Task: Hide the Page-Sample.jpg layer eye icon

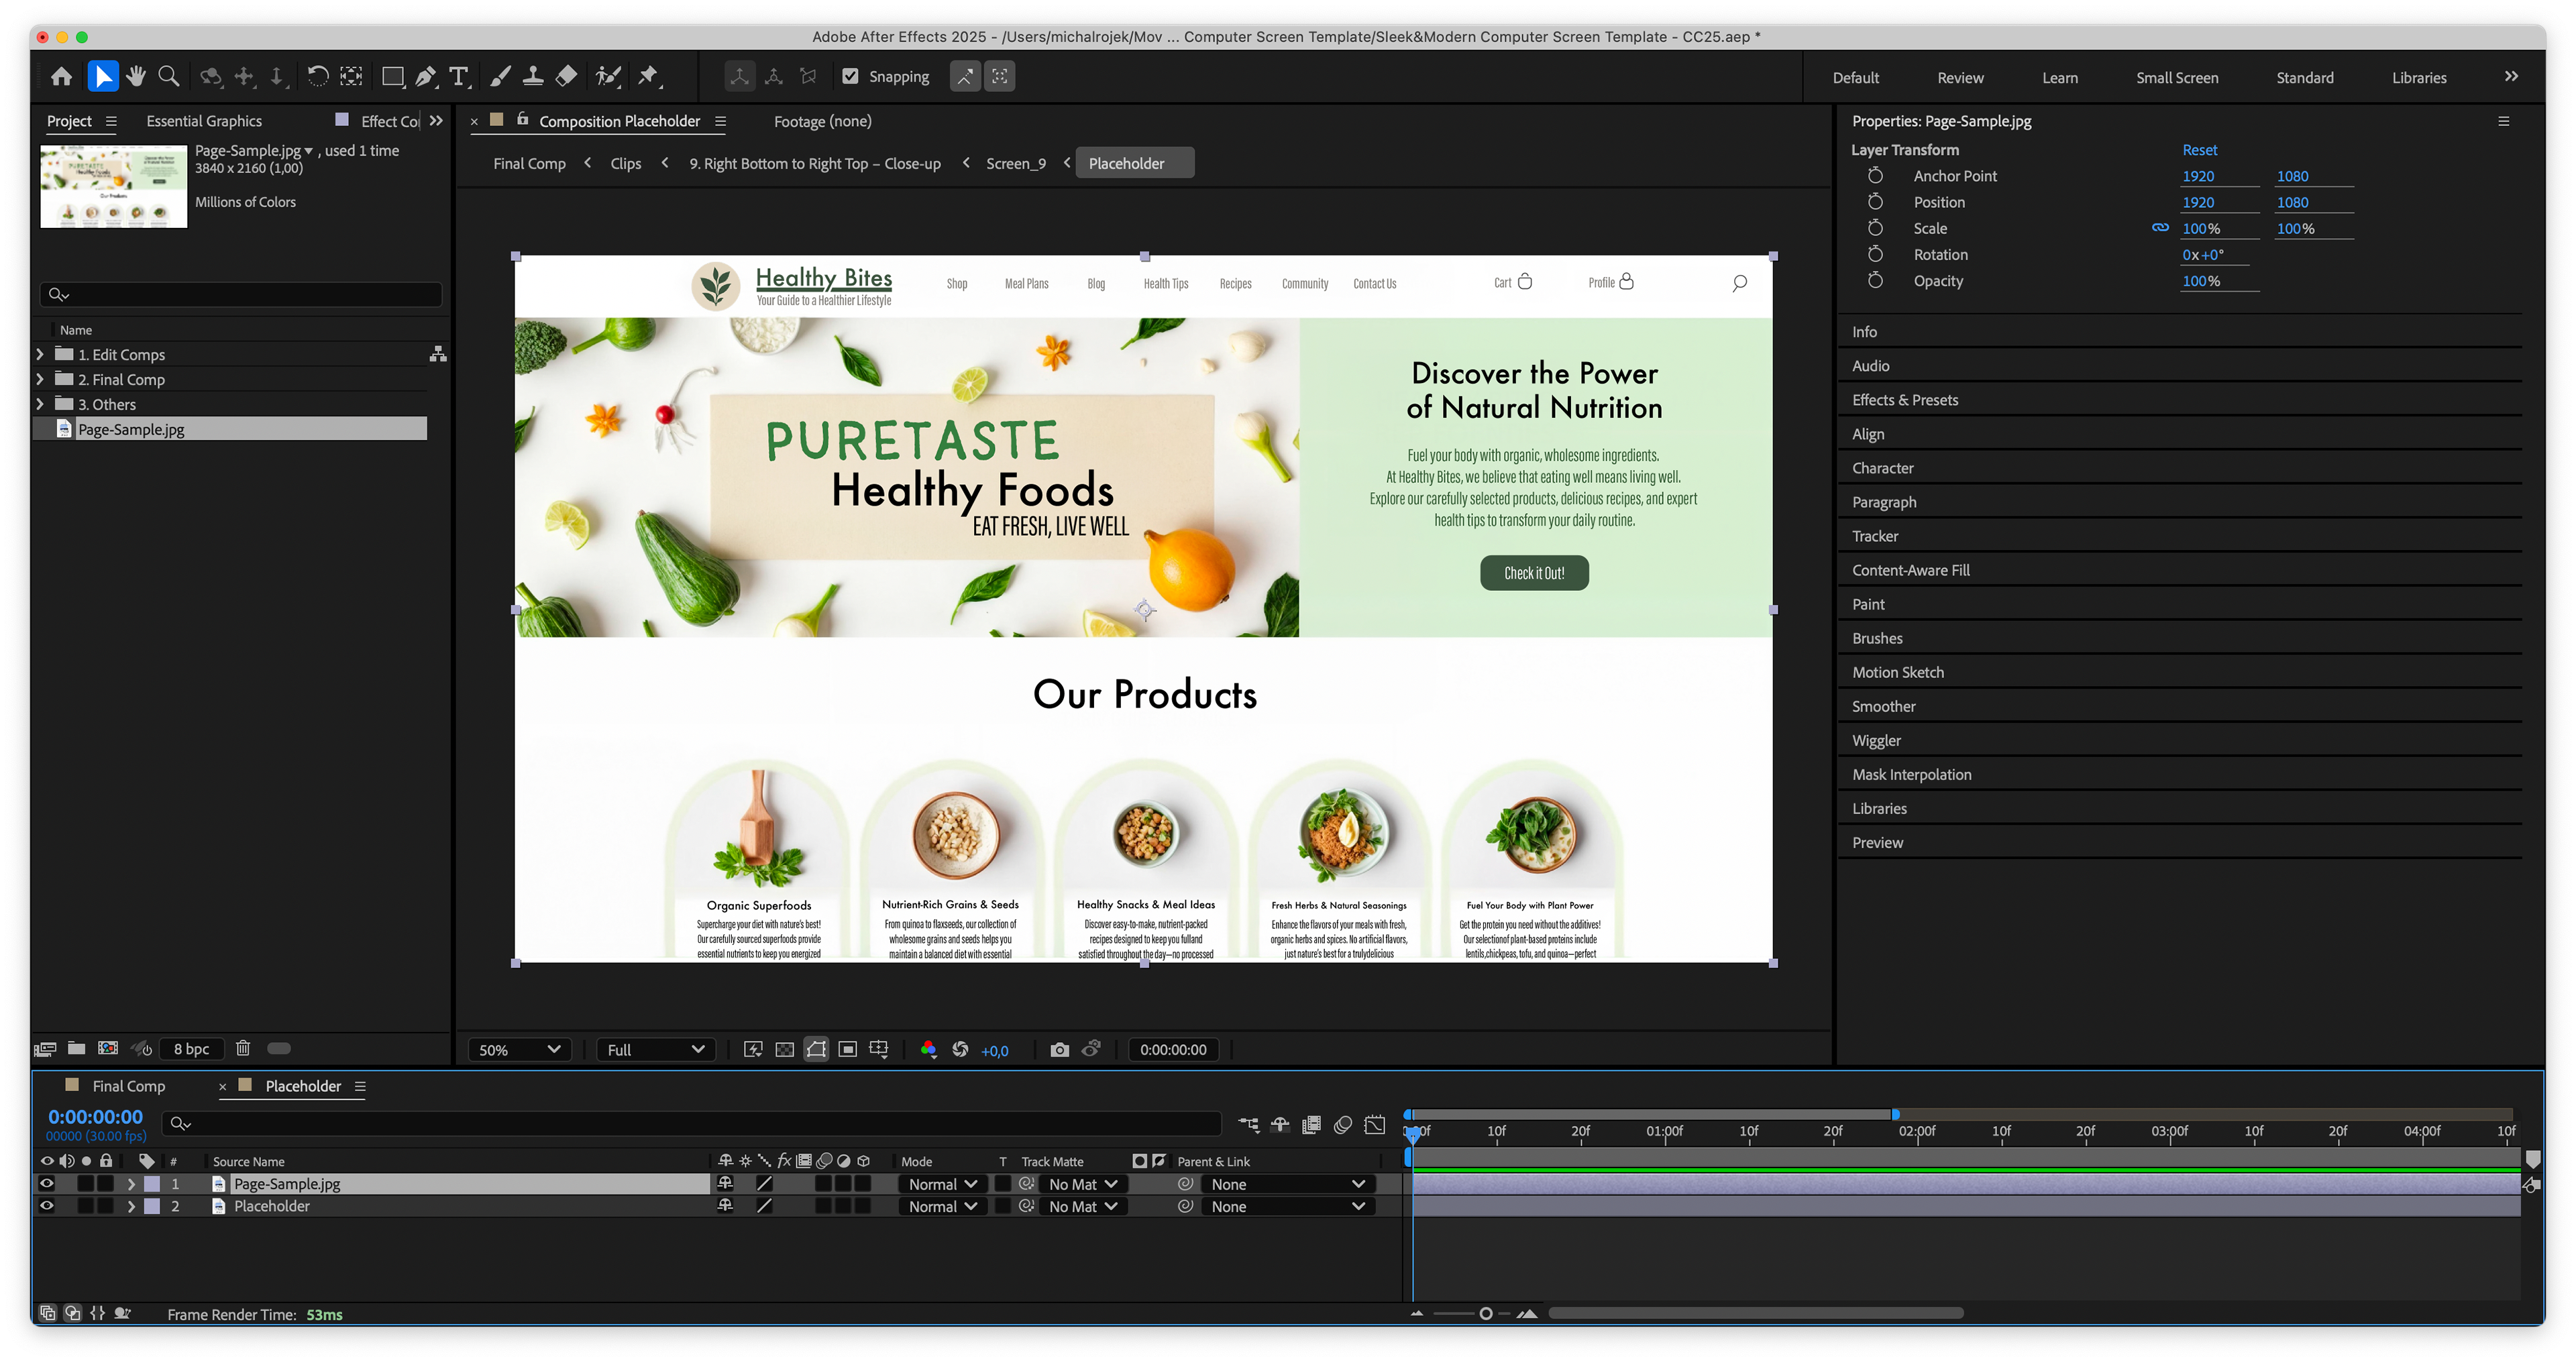Action: click(46, 1183)
